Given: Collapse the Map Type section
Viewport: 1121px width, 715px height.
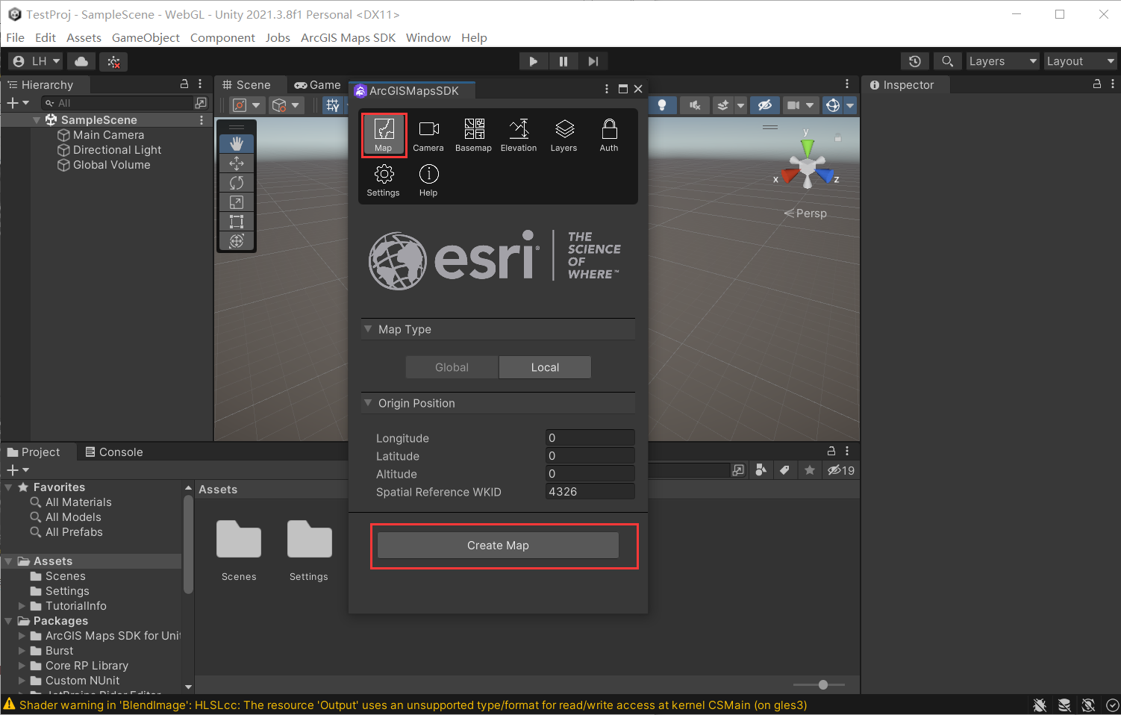Looking at the screenshot, I should [x=368, y=328].
